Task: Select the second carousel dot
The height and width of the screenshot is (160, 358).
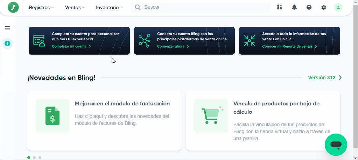Action: 34,158
